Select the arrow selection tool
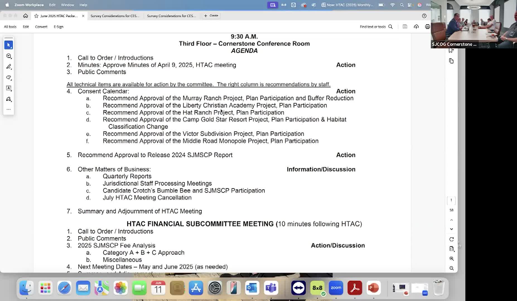 tap(9, 45)
